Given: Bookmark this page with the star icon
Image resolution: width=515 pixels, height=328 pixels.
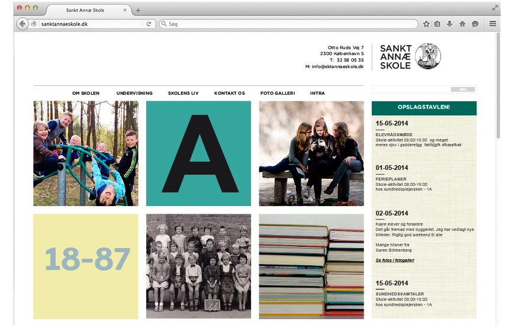Looking at the screenshot, I should [x=426, y=24].
